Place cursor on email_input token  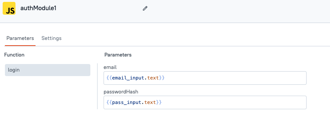pos(128,78)
